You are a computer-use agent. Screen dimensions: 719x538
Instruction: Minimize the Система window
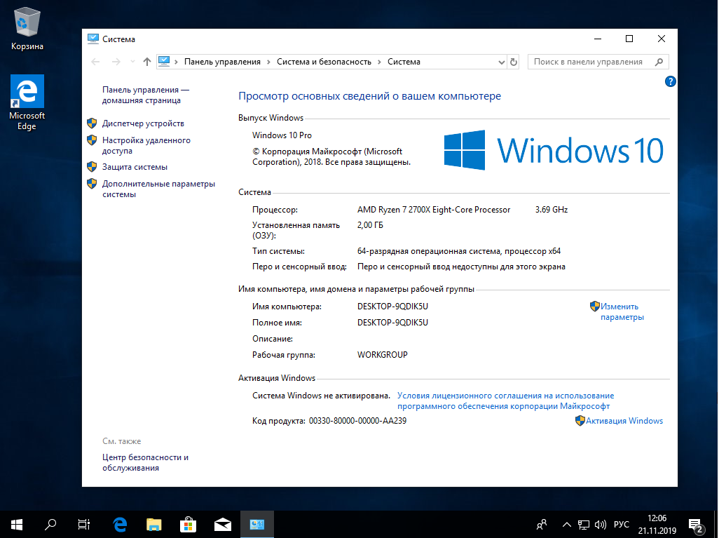(x=598, y=39)
